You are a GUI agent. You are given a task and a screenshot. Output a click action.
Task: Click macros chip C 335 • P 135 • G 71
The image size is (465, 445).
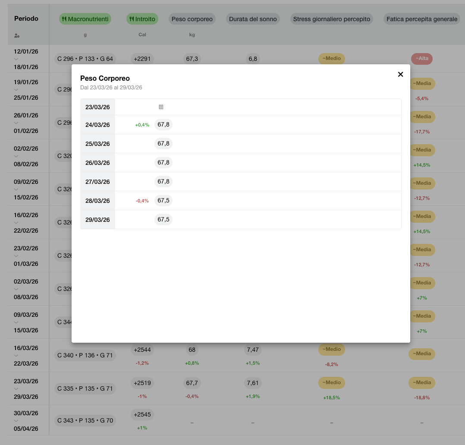pyautogui.click(x=85, y=388)
